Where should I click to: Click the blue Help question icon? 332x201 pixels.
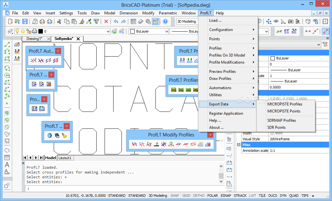click(x=165, y=21)
